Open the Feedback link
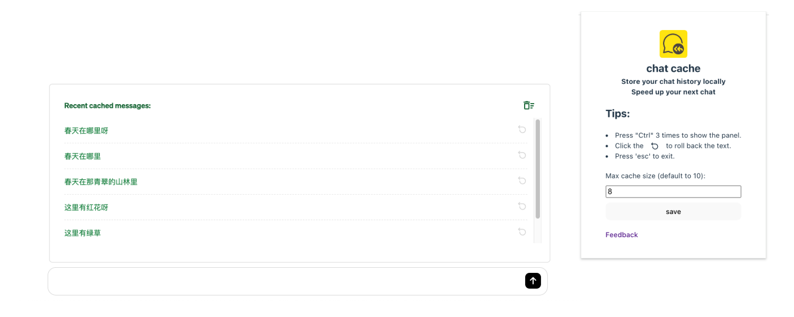The image size is (794, 317). click(622, 235)
